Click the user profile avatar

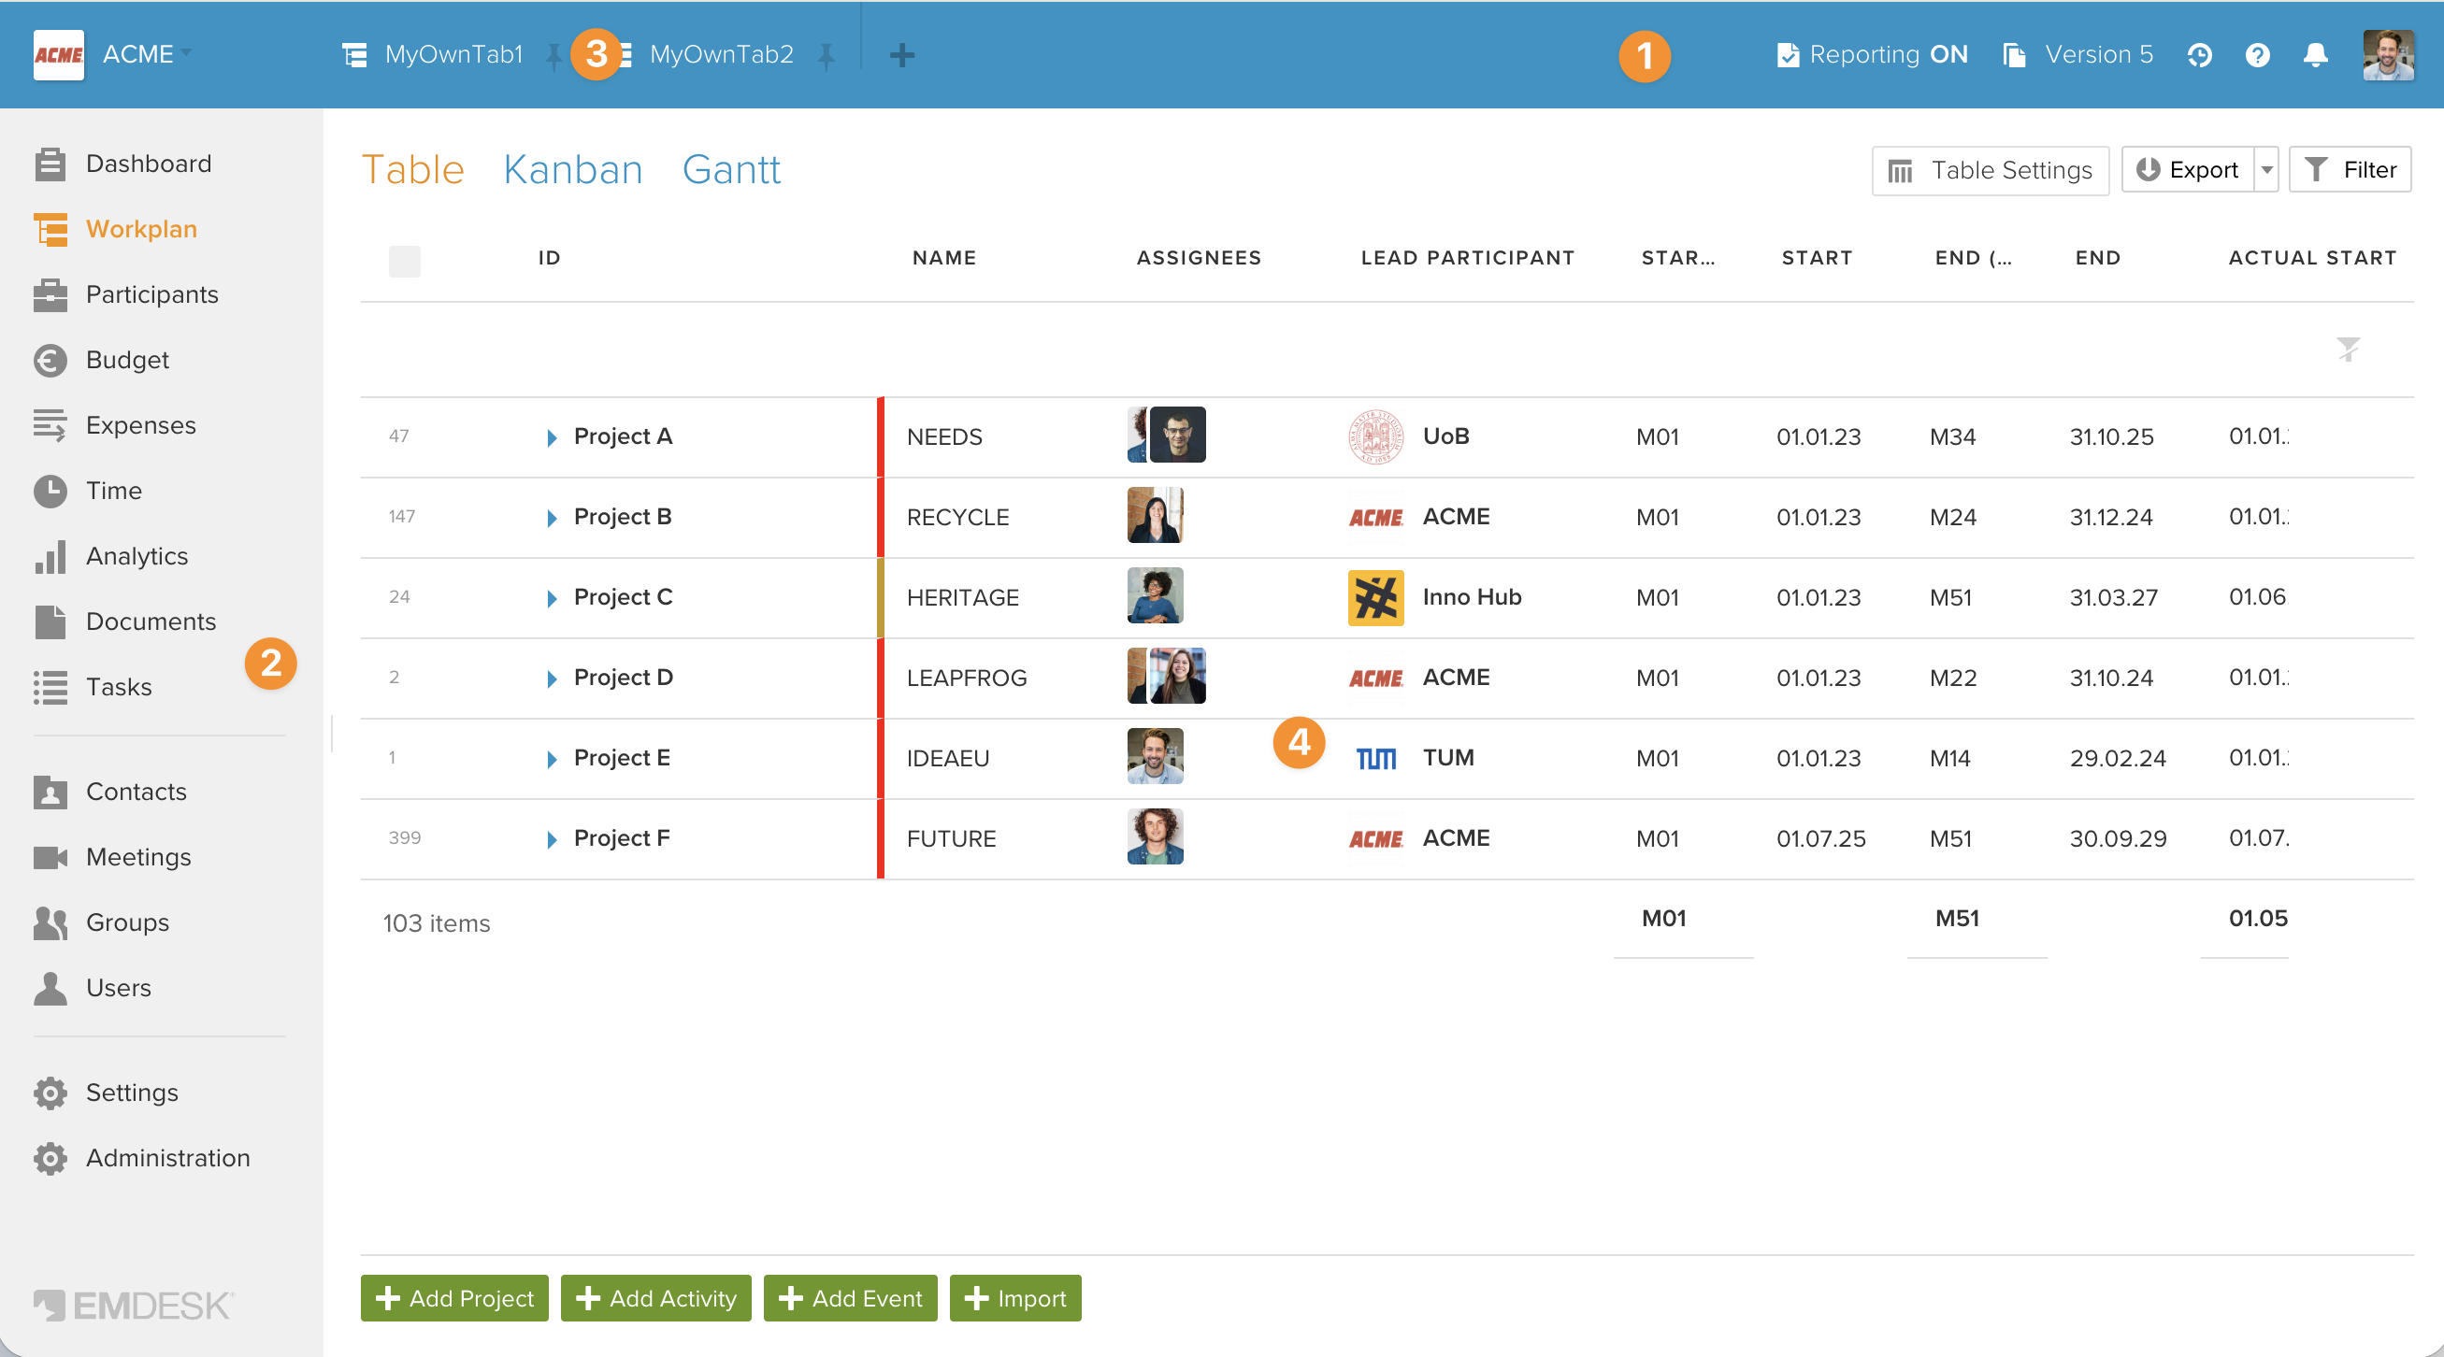(2388, 55)
